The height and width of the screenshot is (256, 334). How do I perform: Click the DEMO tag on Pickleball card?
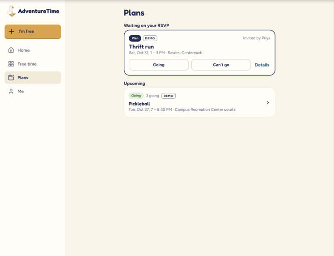pos(169,96)
